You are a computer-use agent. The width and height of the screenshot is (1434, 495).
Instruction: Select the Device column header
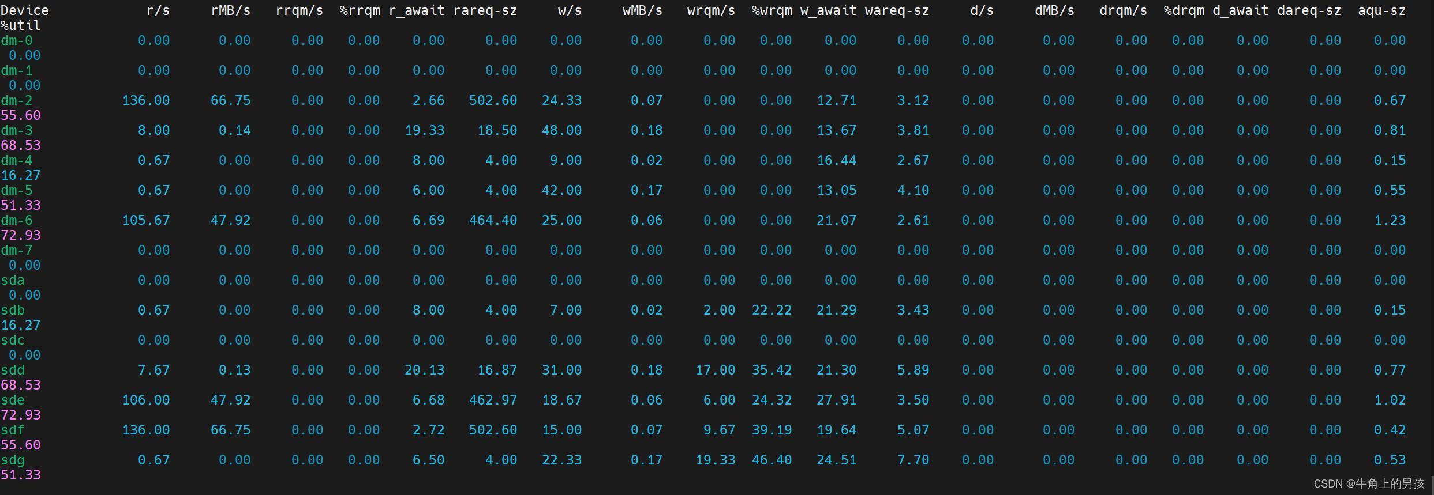[25, 10]
